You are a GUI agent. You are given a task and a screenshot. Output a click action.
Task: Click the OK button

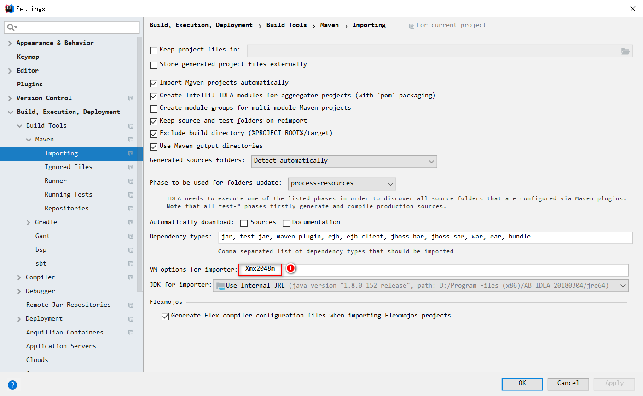522,384
